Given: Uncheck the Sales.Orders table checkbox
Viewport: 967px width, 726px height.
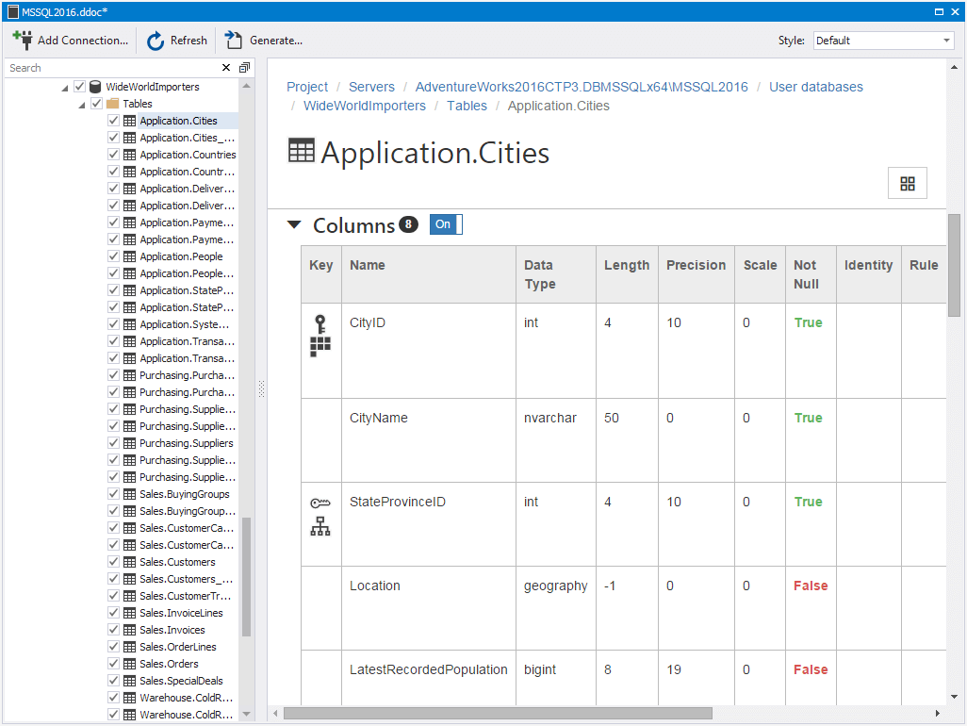Looking at the screenshot, I should click(x=113, y=663).
